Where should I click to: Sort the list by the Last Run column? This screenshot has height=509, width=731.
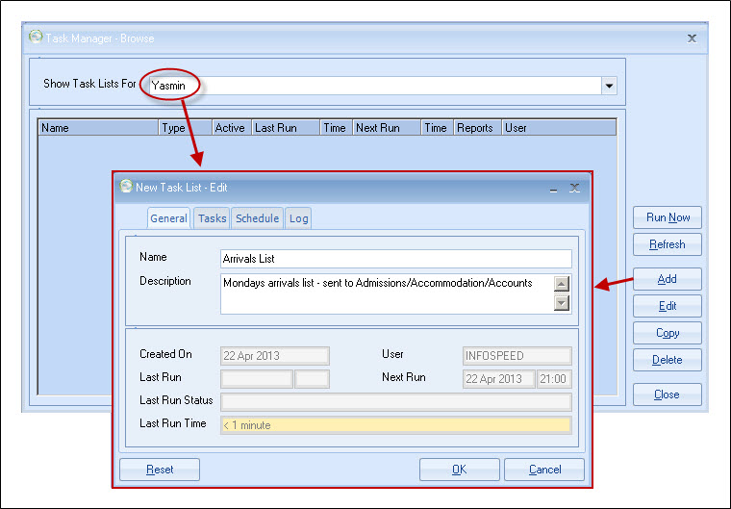[285, 128]
